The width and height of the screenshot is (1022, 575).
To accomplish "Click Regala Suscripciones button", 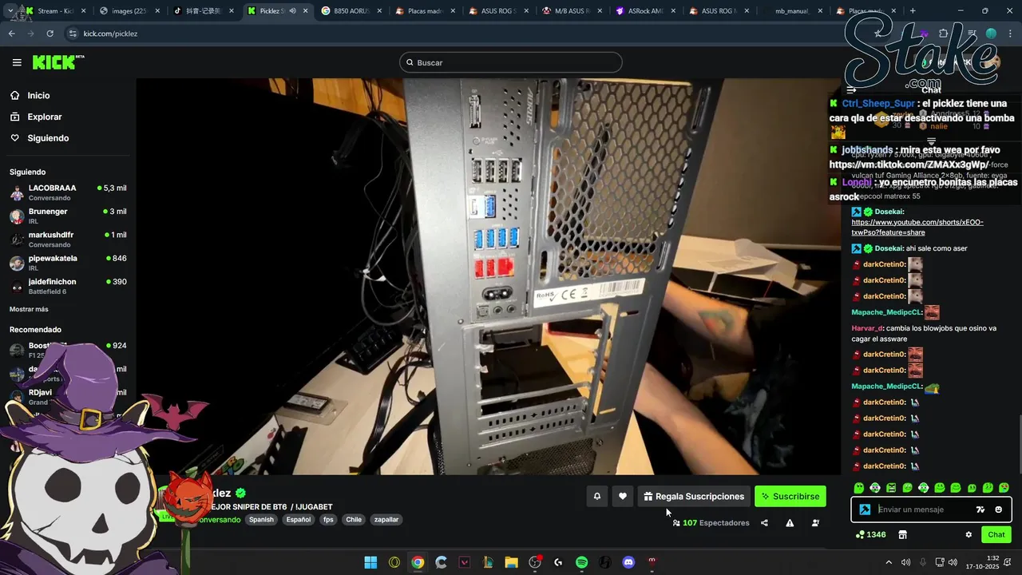I will pyautogui.click(x=693, y=497).
